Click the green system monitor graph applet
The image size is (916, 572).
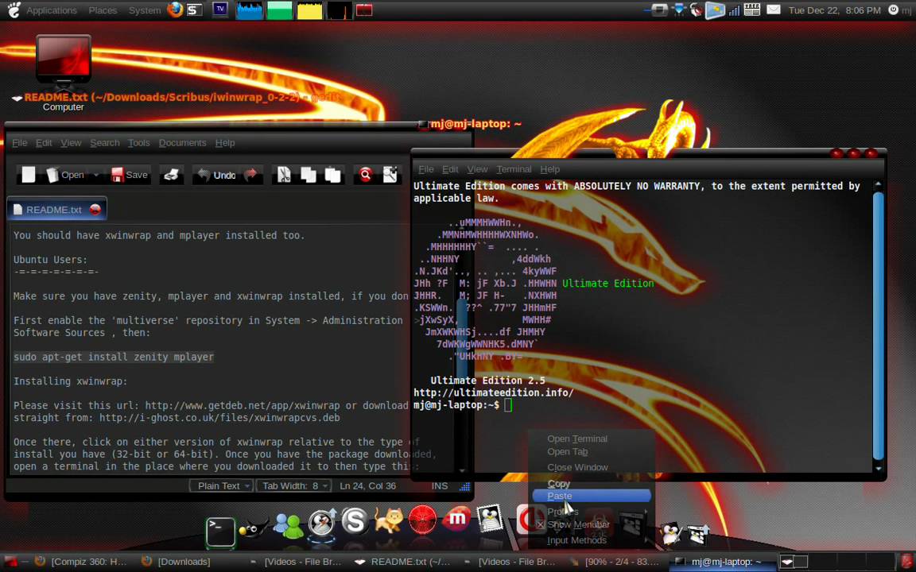click(x=279, y=10)
